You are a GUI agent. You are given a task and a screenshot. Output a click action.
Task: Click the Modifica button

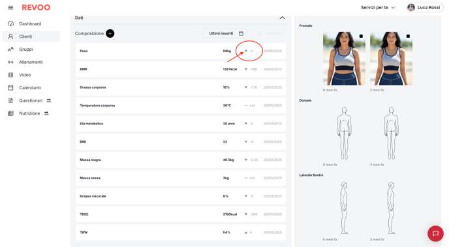point(269,33)
